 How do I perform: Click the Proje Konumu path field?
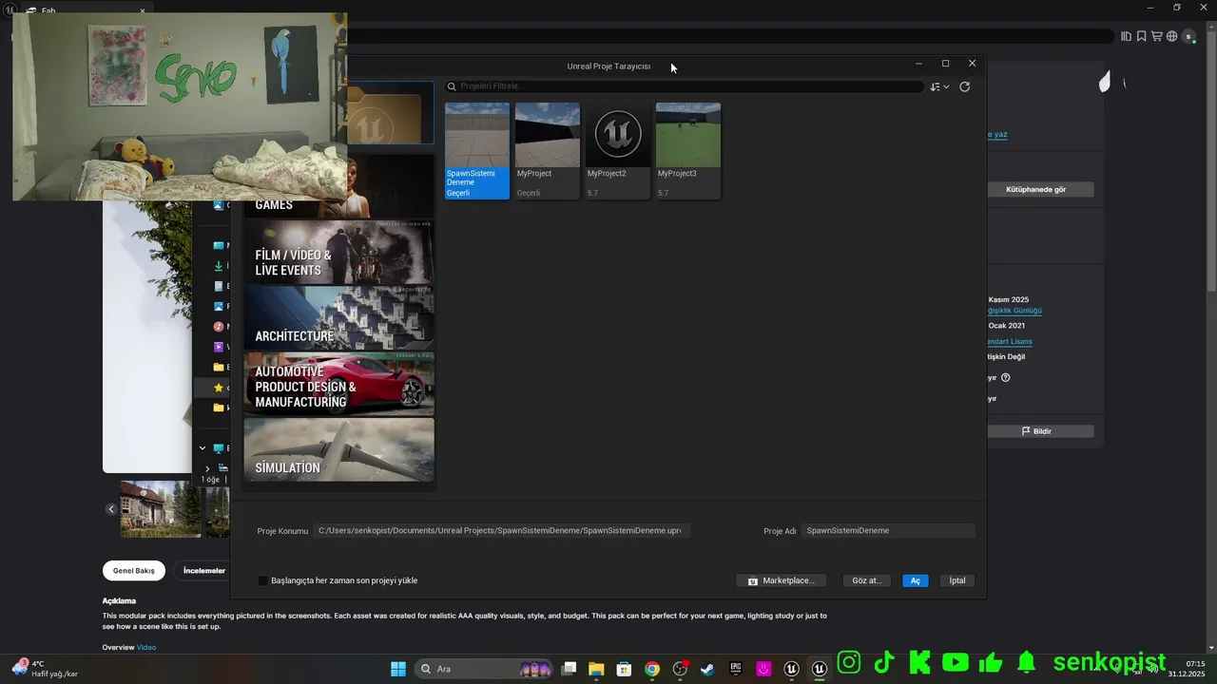click(501, 531)
